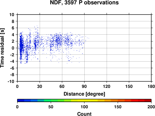
Task: Click the x-axis tick label 30
Action: click(x=40, y=86)
